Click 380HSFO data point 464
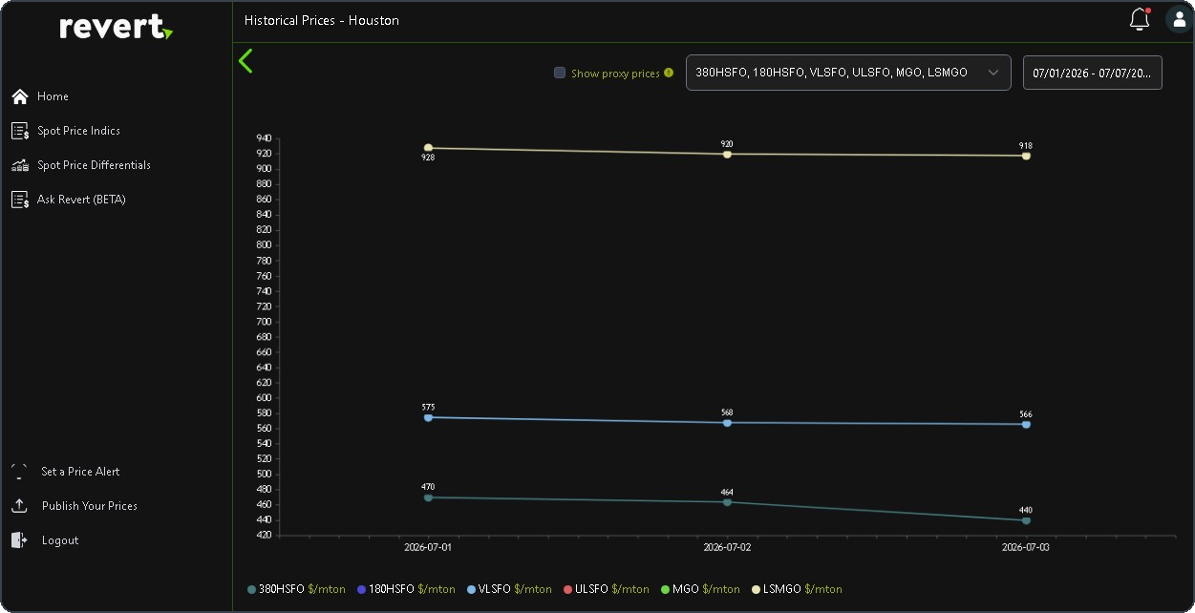Screen dimensions: 1195x613 click(727, 502)
